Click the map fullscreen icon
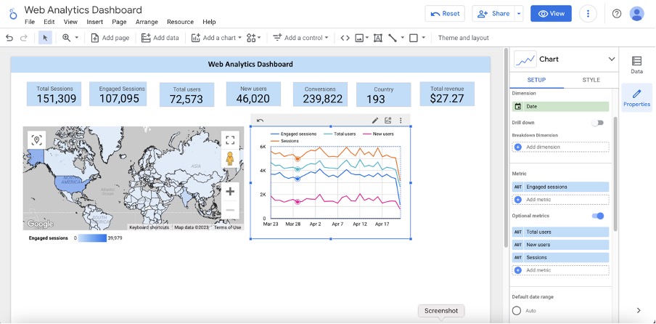Viewport: 656px width, 324px height. coord(230,139)
